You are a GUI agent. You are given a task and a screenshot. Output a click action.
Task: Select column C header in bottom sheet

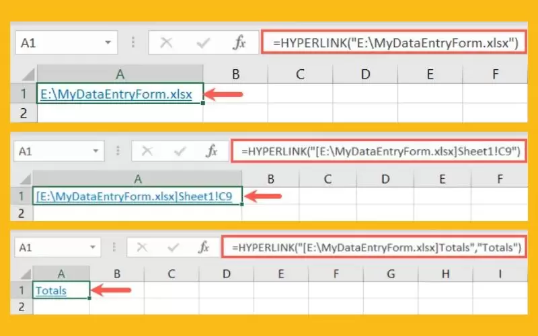click(171, 274)
